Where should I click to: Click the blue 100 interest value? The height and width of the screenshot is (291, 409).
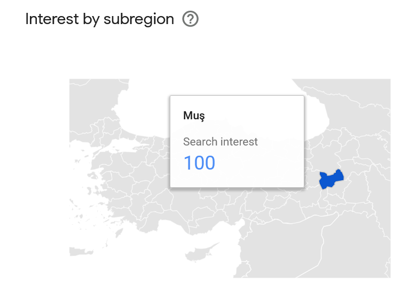[x=199, y=163]
